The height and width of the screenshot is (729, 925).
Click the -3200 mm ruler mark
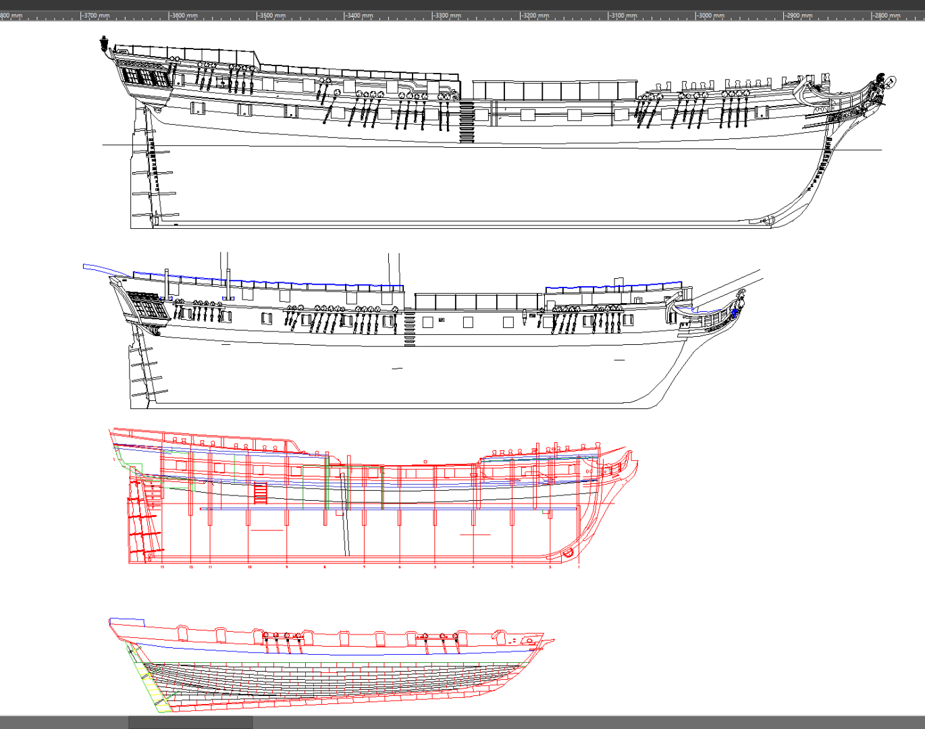pos(535,15)
